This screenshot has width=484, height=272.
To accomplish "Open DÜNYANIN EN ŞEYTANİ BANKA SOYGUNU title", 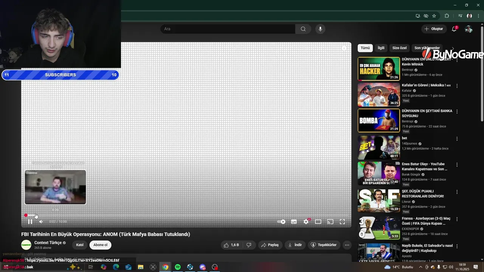I will point(427,113).
